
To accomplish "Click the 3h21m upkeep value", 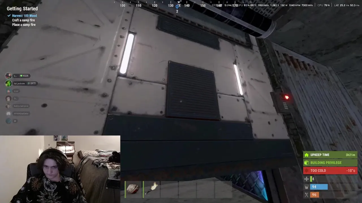I will [x=350, y=155].
